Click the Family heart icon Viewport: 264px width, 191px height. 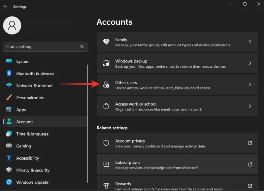coord(106,42)
